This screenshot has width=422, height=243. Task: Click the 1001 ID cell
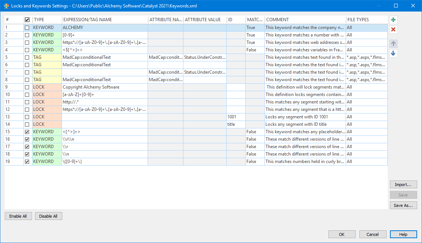pyautogui.click(x=236, y=117)
